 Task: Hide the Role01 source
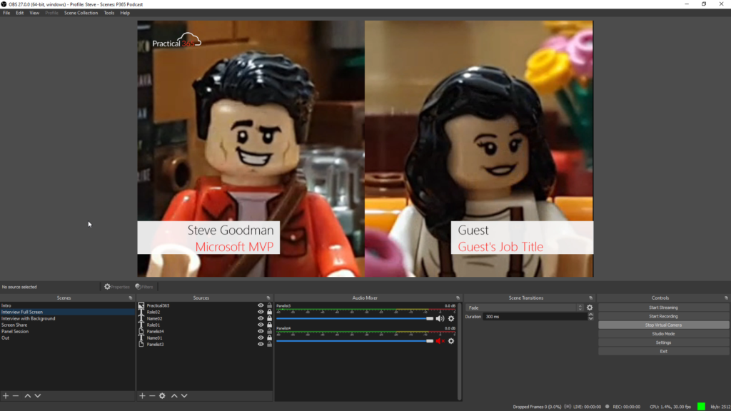(261, 325)
